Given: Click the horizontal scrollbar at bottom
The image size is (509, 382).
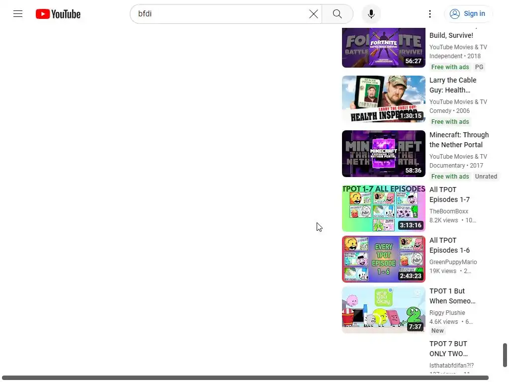Looking at the screenshot, I should click(245, 378).
